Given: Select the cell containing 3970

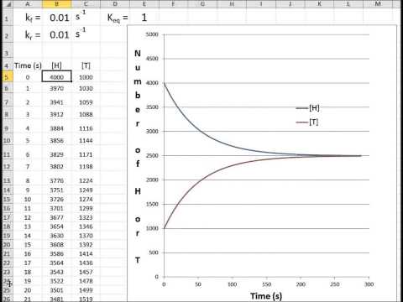Looking at the screenshot, I should tap(57, 88).
